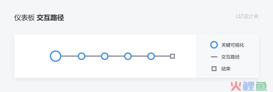Click the path segment between the third and fourth circles
Image resolution: width=273 pixels, height=92 pixels.
click(x=116, y=56)
